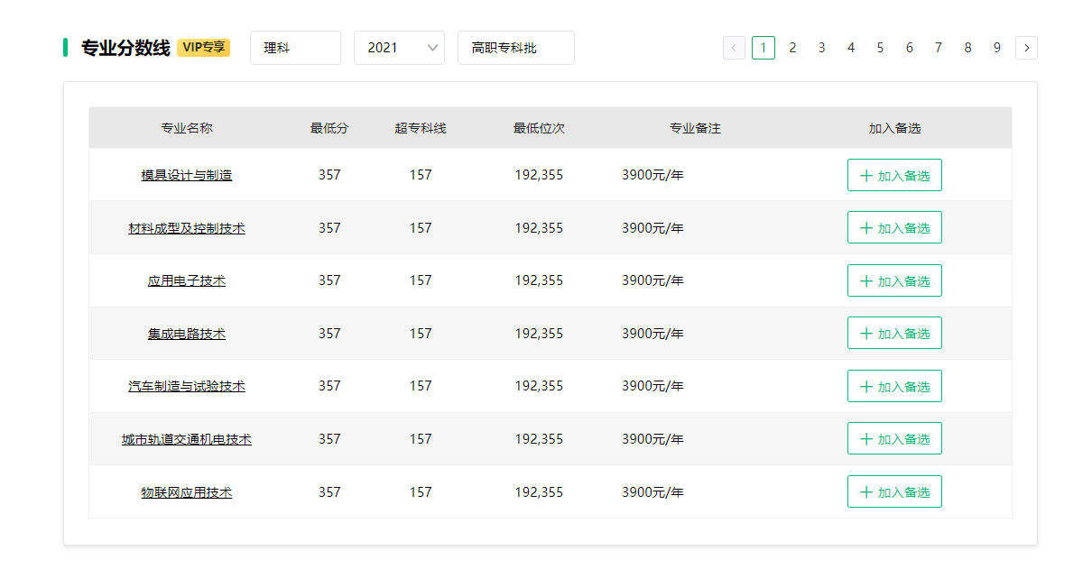Click the 专业名称 column header

187,128
